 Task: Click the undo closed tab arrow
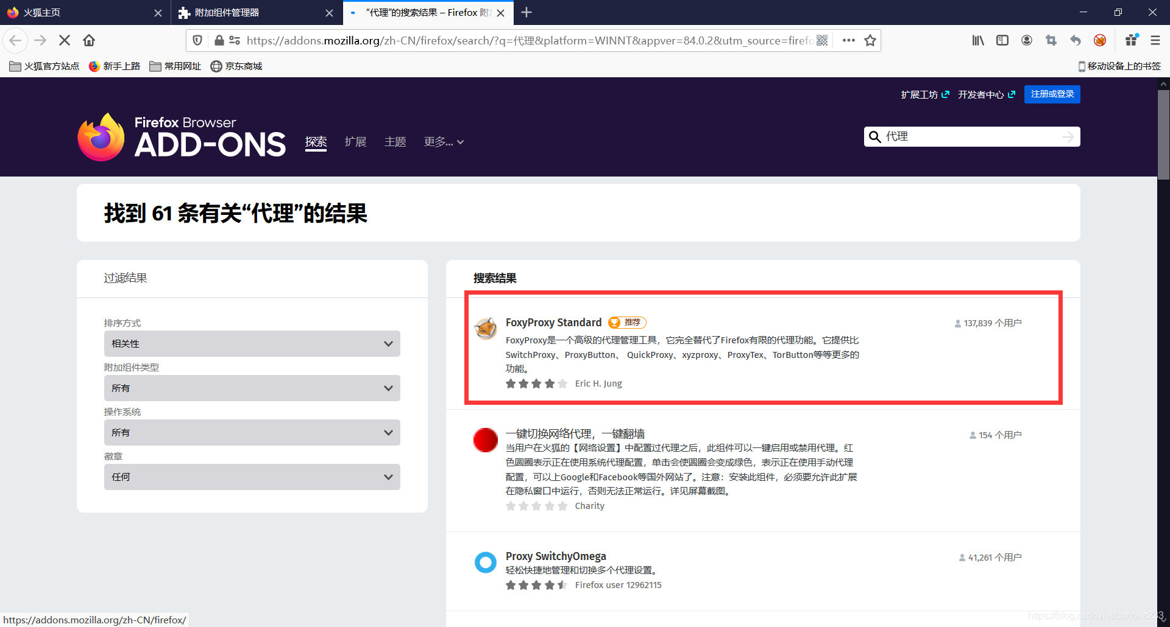pyautogui.click(x=1076, y=40)
